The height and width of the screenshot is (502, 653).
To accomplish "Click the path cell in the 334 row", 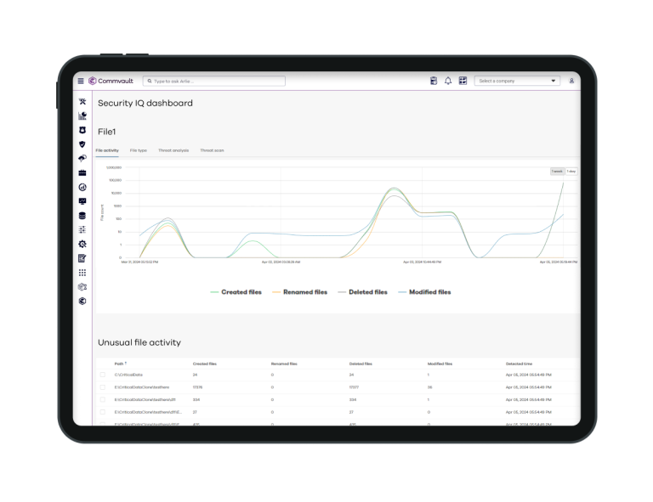I will [x=145, y=400].
